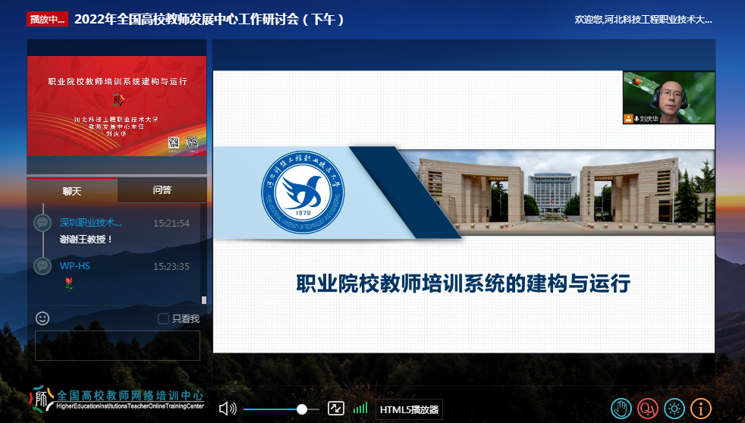Screen dimensions: 745x423
Task: Click the fullscreen expand icon
Action: coord(335,409)
